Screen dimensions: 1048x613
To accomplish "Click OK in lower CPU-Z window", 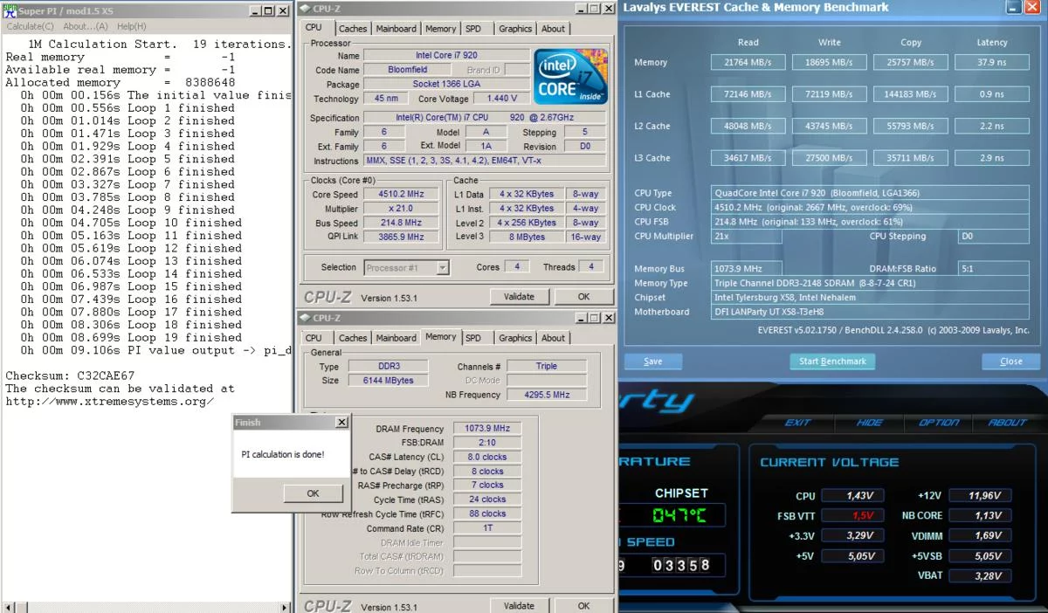I will (x=583, y=605).
